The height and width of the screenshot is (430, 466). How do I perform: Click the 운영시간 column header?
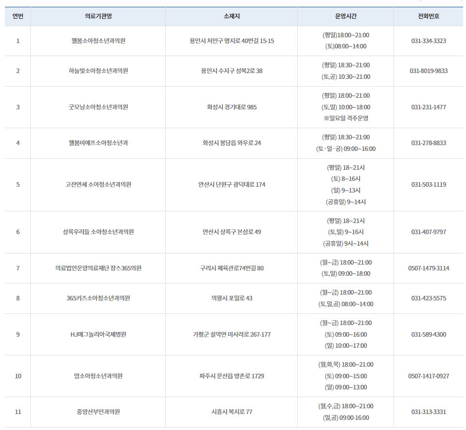pyautogui.click(x=346, y=16)
